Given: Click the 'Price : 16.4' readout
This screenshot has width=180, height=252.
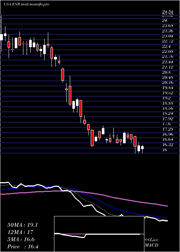Looking at the screenshot, I should 23,247.
